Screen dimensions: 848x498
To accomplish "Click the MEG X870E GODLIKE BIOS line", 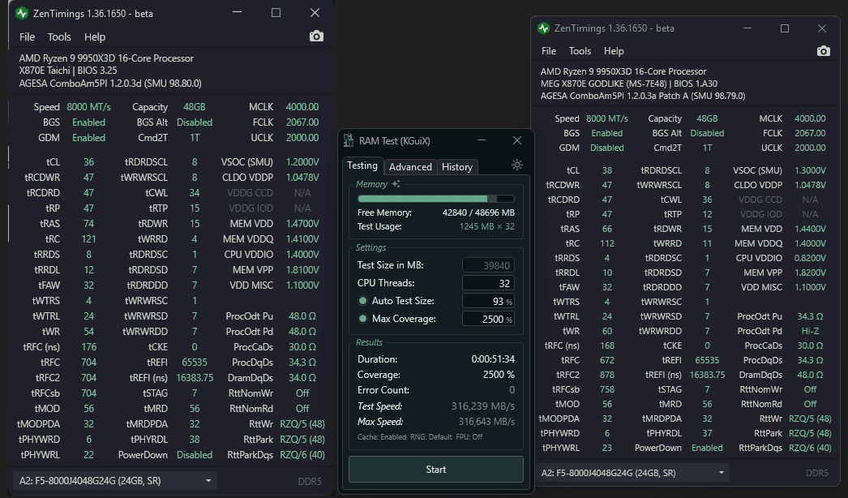I will click(x=629, y=84).
